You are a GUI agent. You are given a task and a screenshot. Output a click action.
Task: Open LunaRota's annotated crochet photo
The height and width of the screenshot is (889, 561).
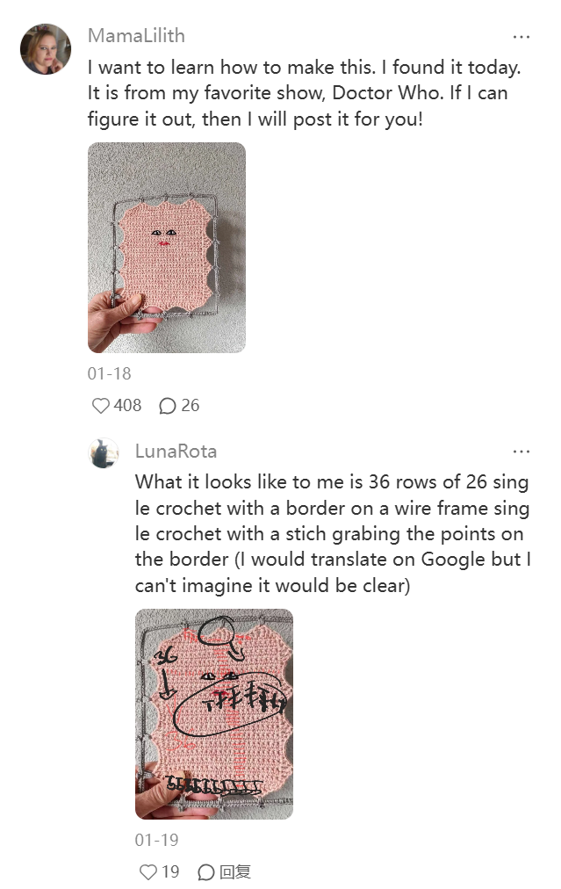click(x=214, y=714)
